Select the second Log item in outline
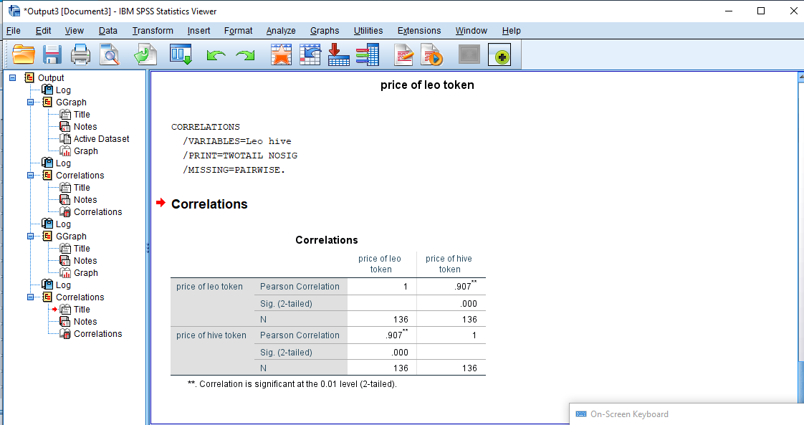This screenshot has height=425, width=804. coord(63,163)
